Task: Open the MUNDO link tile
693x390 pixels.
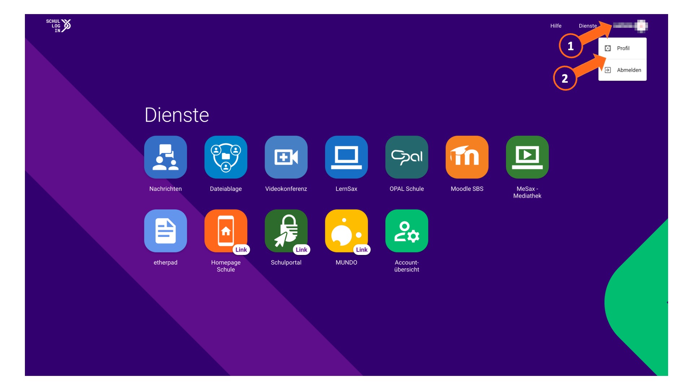Action: point(346,231)
